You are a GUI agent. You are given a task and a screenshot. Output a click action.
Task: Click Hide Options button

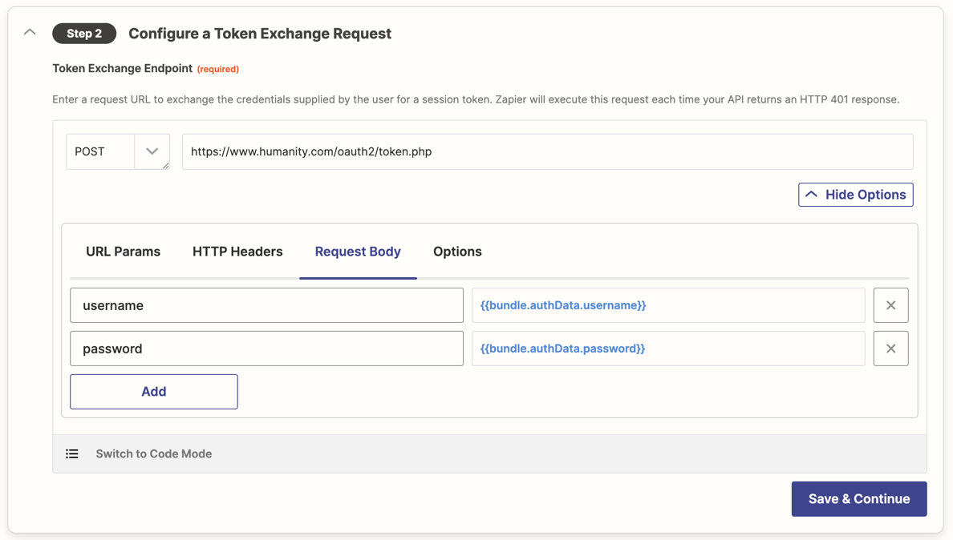pyautogui.click(x=855, y=195)
